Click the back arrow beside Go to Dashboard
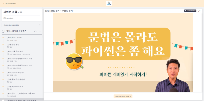204x101 pixels. pyautogui.click(x=4, y=3)
